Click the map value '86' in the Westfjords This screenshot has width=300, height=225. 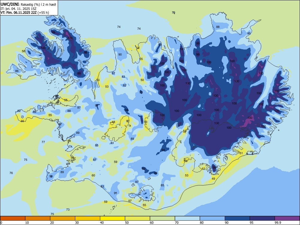click(x=17, y=71)
